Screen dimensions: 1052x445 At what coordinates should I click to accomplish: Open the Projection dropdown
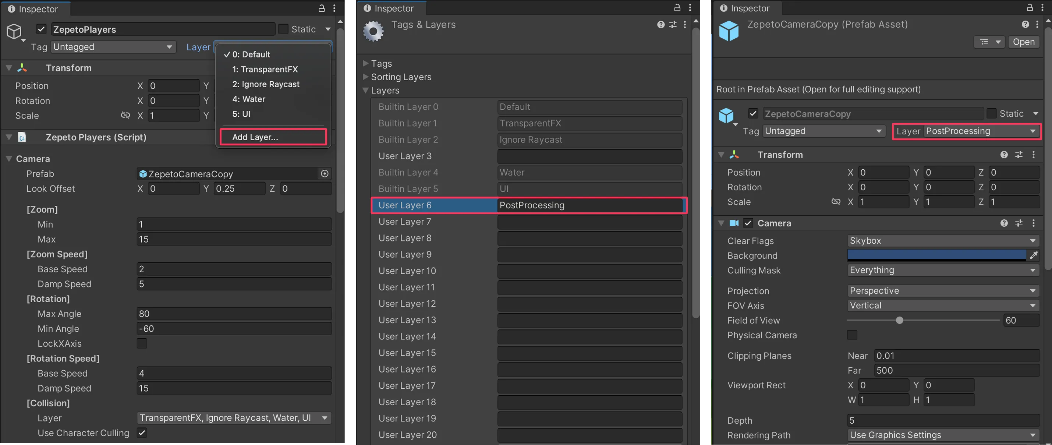coord(943,290)
